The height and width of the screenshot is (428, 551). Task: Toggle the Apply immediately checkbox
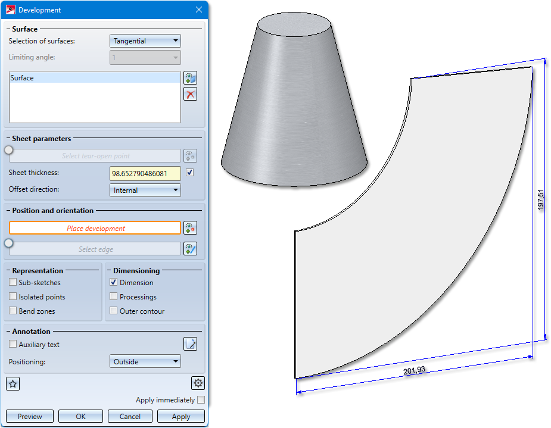point(201,399)
